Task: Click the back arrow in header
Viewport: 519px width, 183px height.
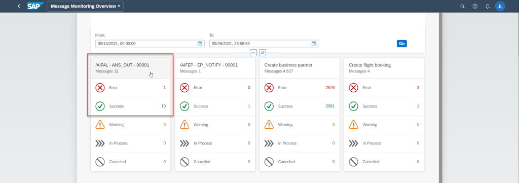Action: tap(19, 6)
